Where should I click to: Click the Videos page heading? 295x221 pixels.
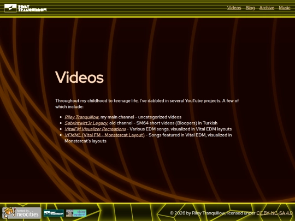tap(79, 77)
